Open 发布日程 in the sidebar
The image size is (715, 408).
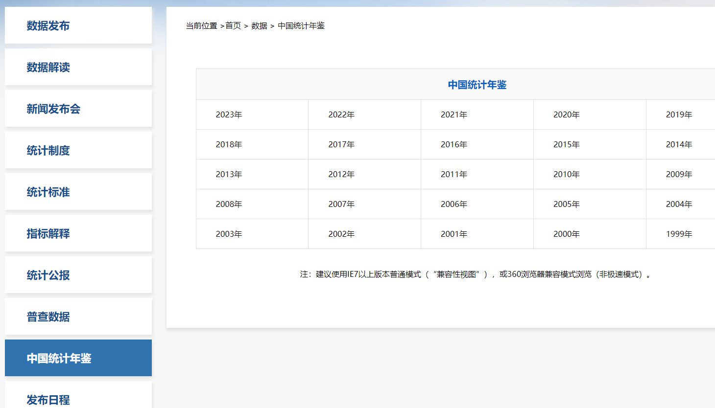(48, 399)
